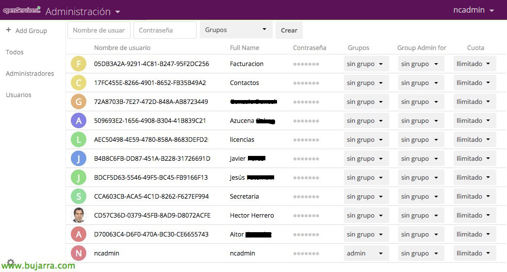Show Todos users in sidebar

point(15,52)
